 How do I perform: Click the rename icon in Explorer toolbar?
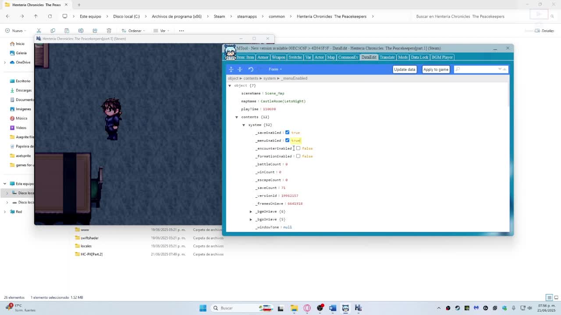point(81,31)
